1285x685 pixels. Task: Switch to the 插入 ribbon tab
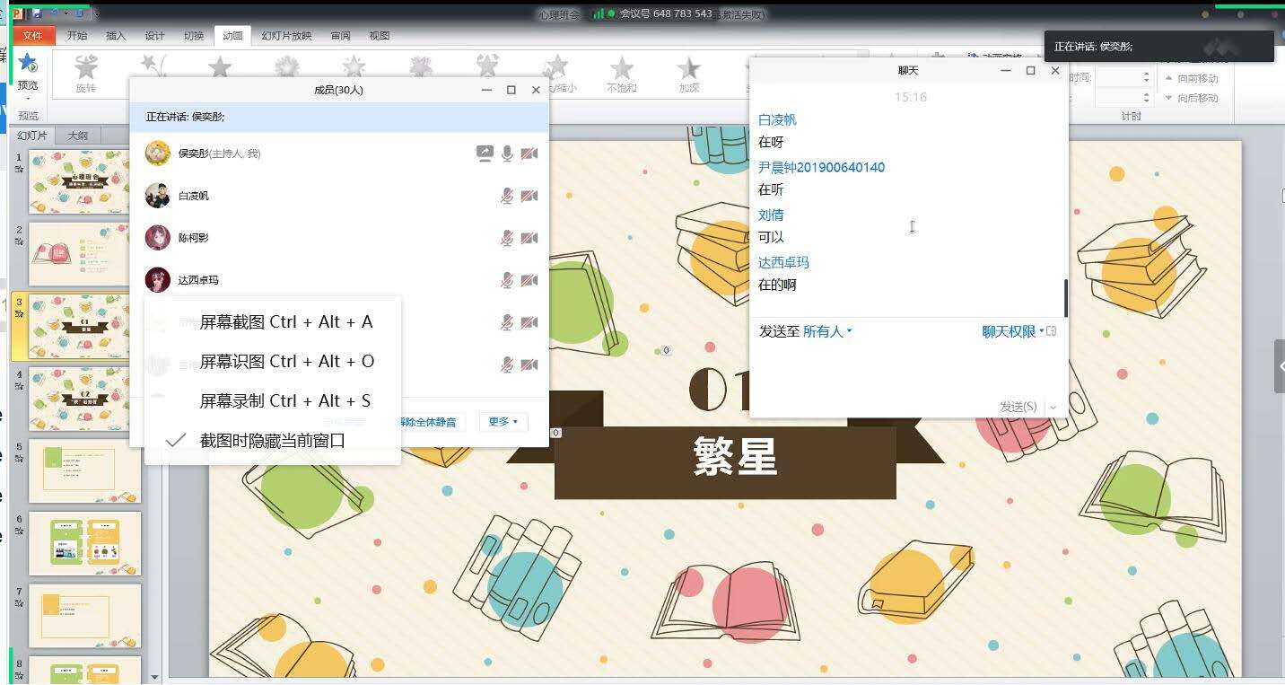pyautogui.click(x=116, y=36)
